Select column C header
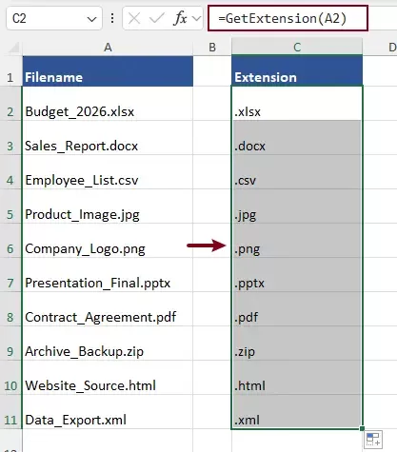397x452 pixels. 297,48
